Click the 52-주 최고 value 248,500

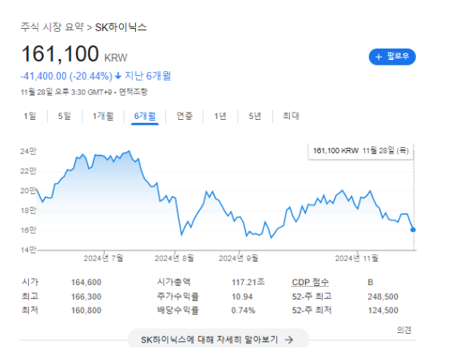[383, 297]
